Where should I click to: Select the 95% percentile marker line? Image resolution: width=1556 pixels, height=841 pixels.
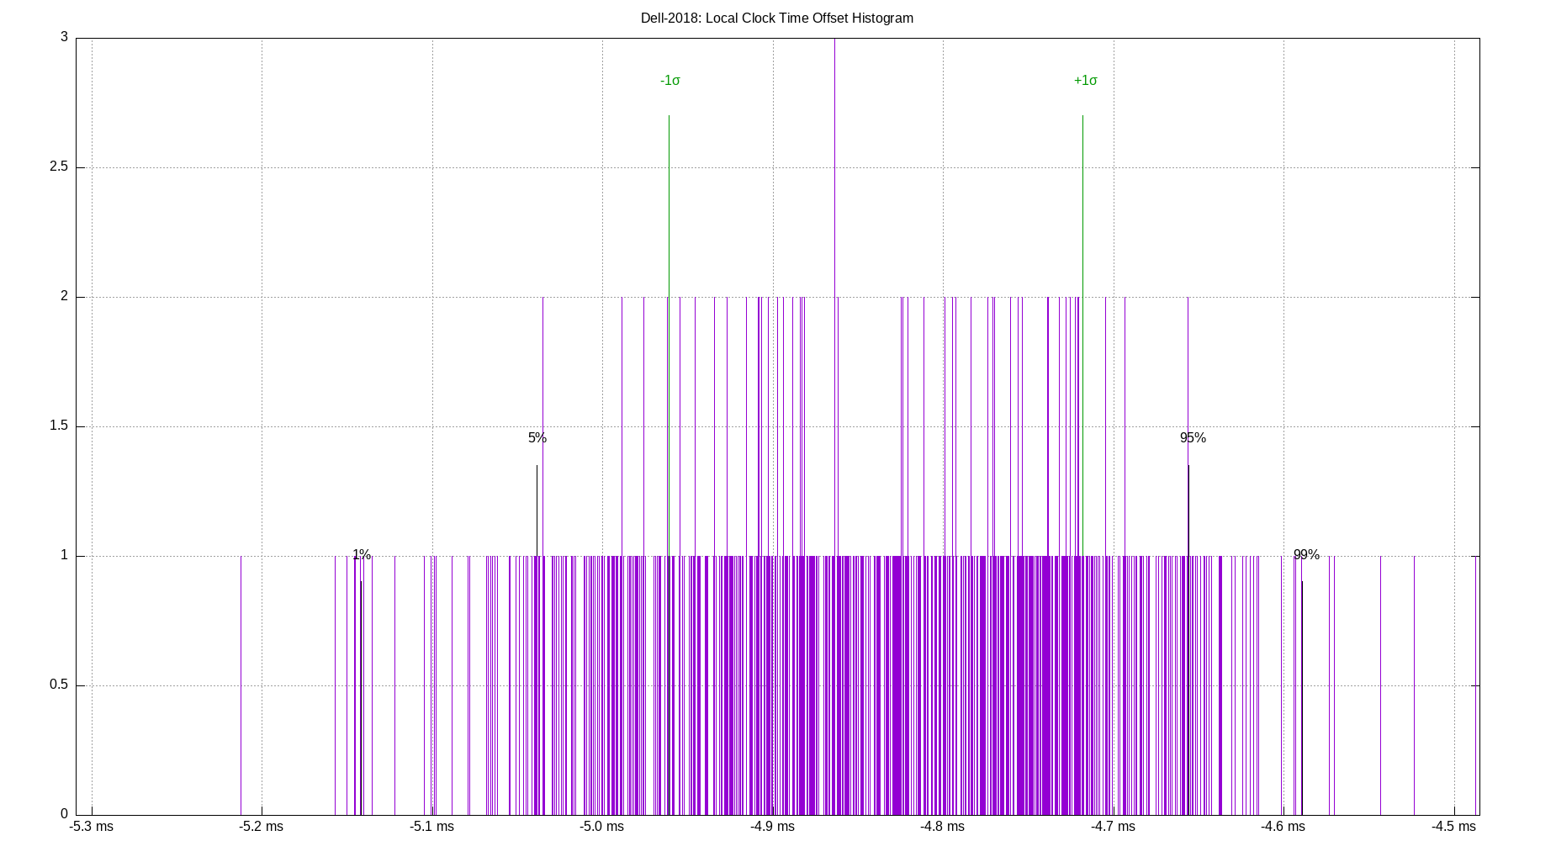tap(1188, 505)
